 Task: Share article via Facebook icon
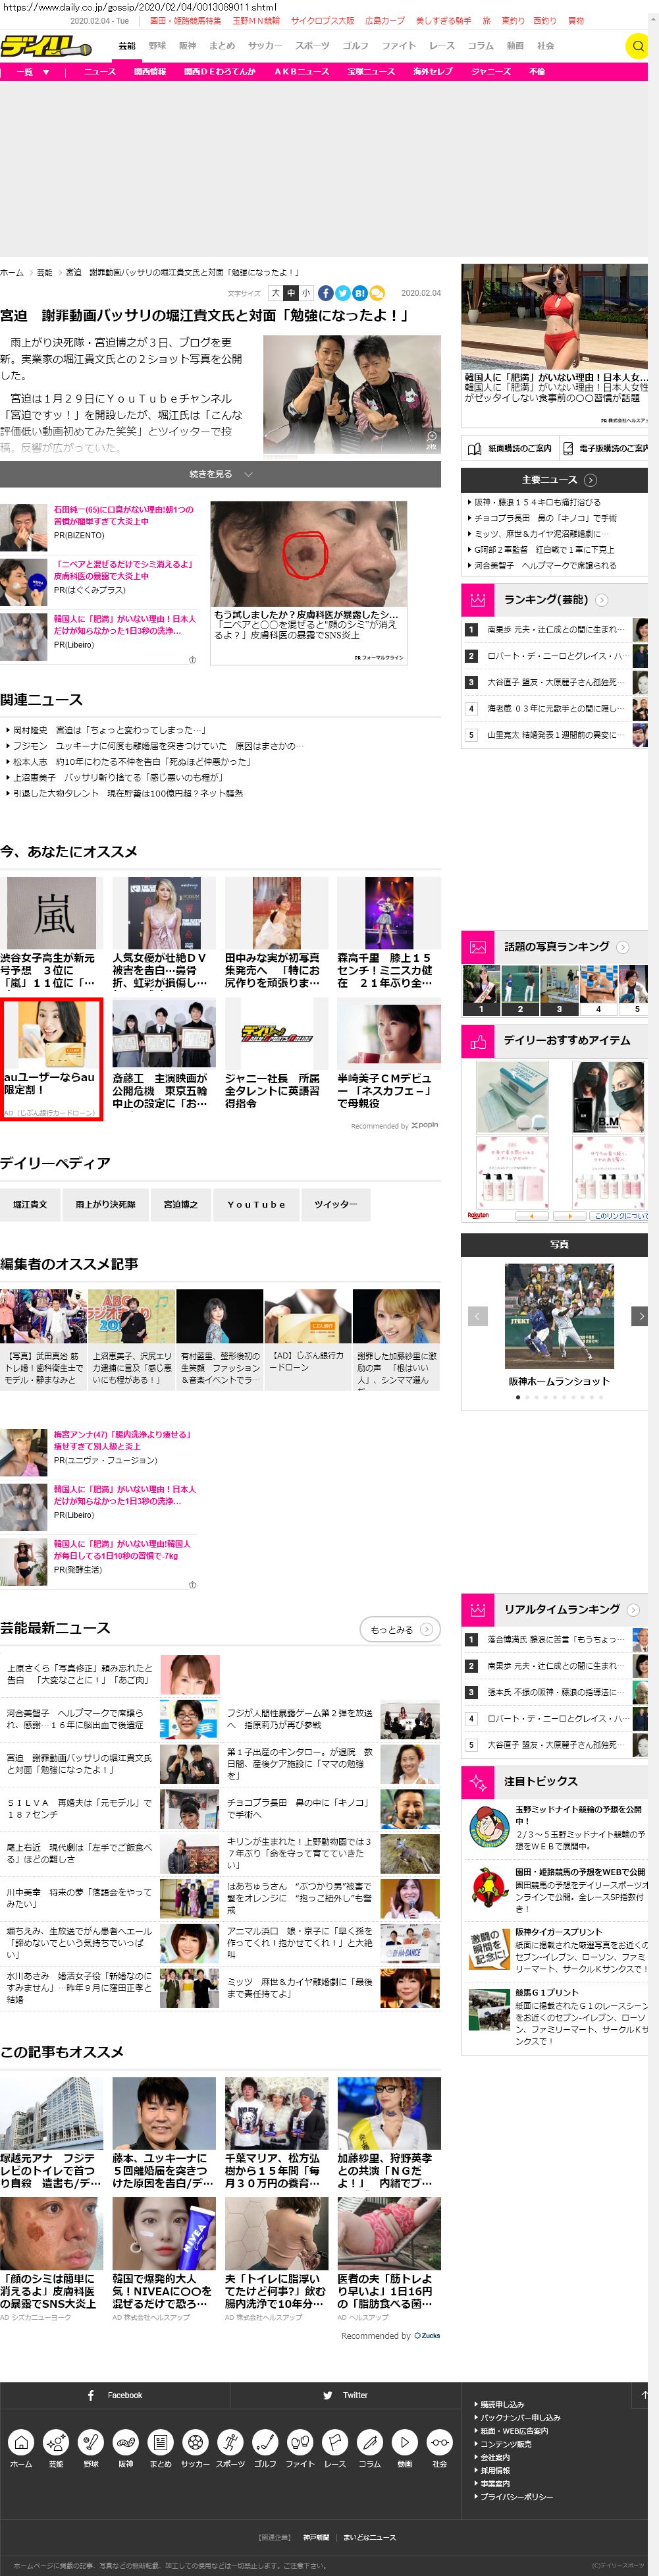325,293
